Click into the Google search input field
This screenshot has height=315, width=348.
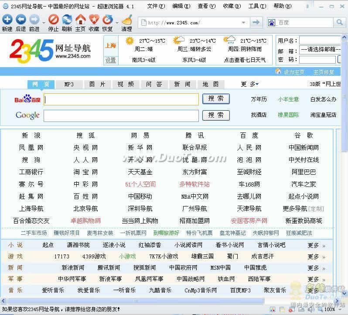[x=121, y=116]
